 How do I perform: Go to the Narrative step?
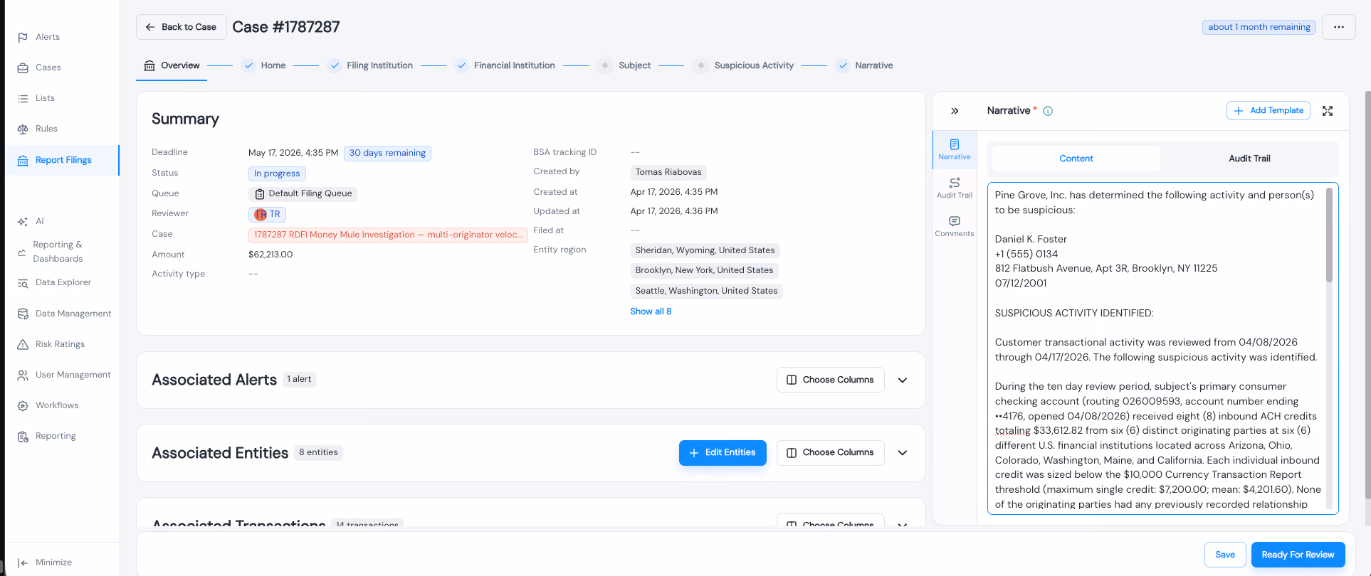(865, 65)
